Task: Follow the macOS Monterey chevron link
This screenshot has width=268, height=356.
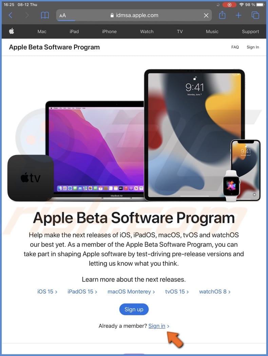Action: pyautogui.click(x=131, y=292)
